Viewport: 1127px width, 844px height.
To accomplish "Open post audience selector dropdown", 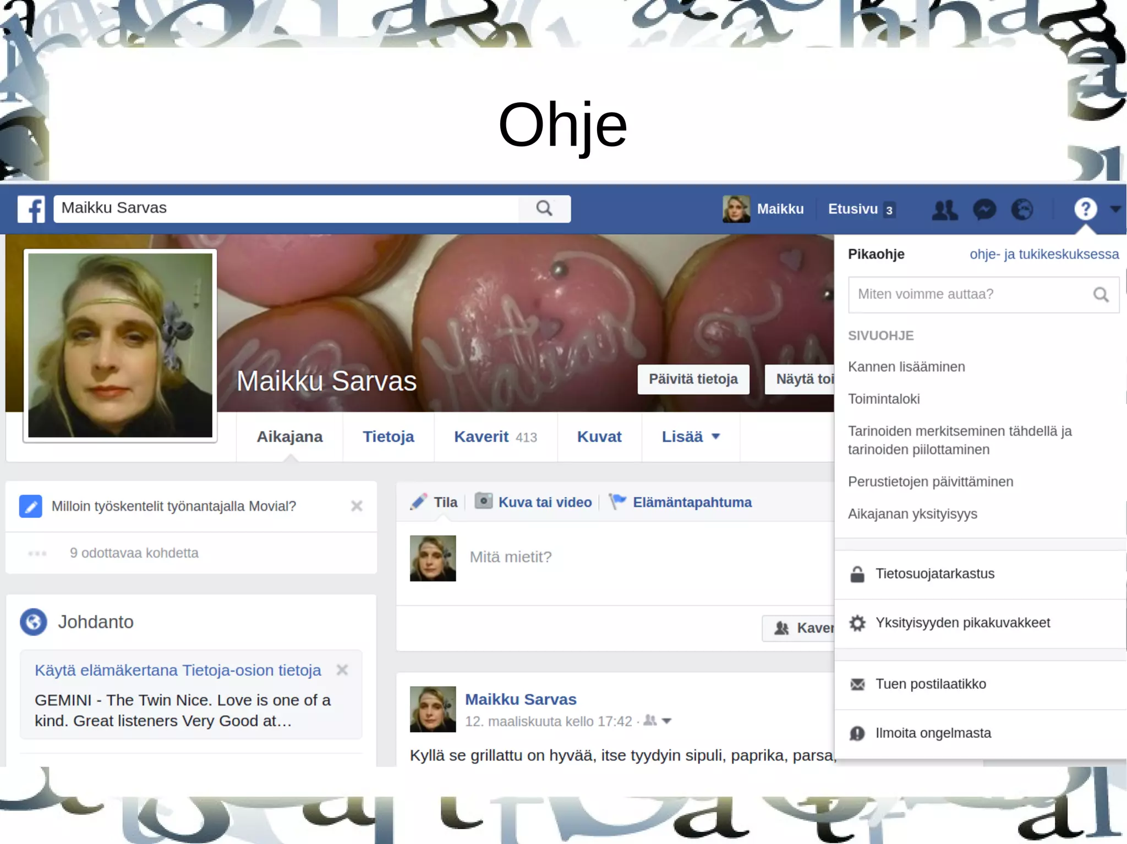I will click(666, 721).
